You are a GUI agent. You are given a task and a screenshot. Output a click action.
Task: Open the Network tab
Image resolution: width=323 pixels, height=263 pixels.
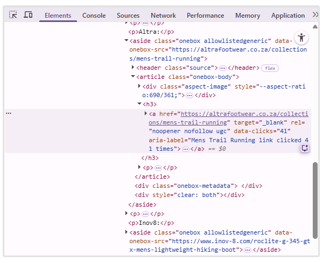(163, 16)
